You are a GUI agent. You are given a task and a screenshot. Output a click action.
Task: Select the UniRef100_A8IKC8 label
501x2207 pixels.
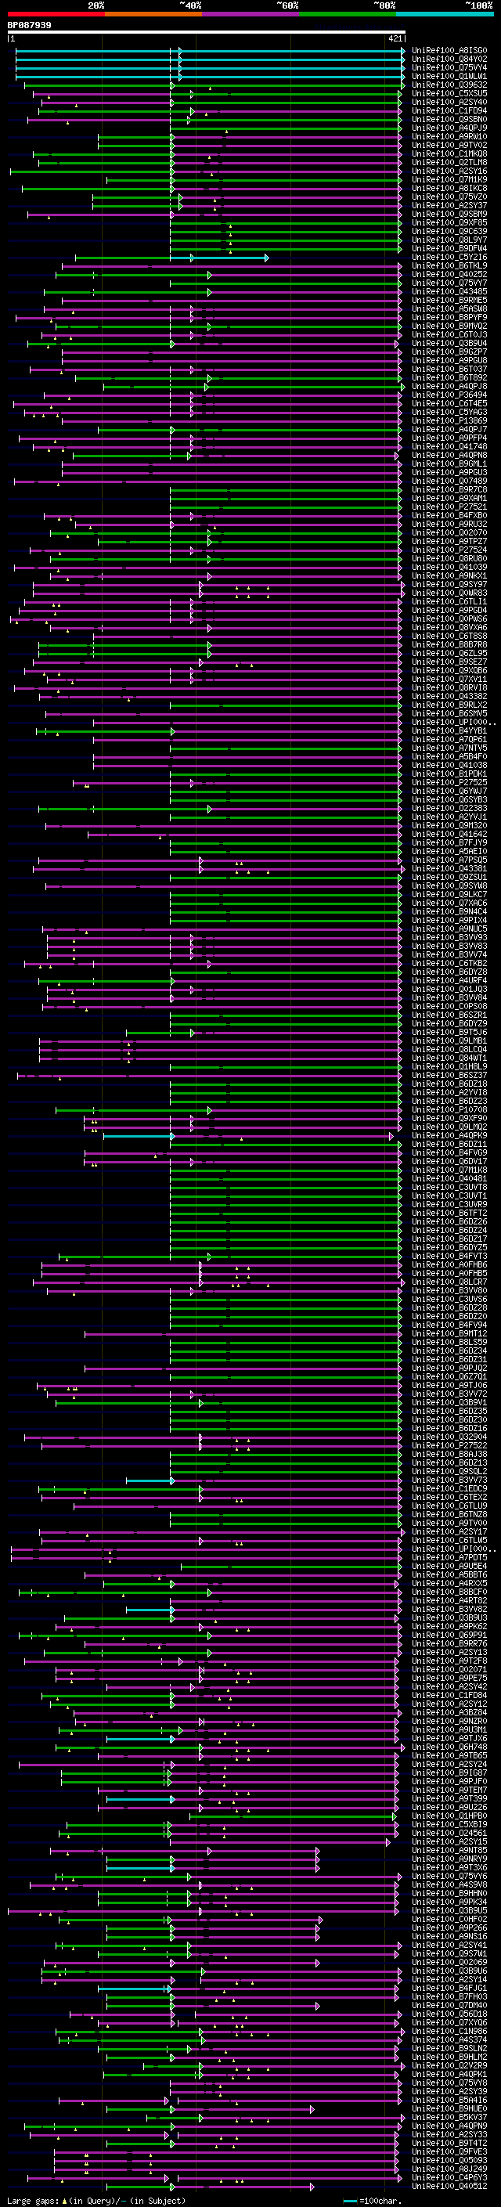coord(449,189)
